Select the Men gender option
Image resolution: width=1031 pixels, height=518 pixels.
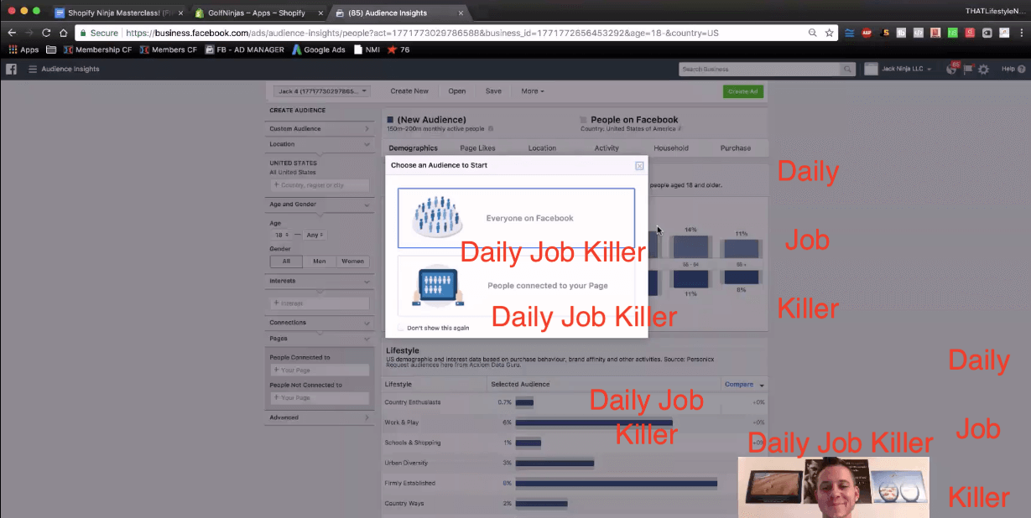pos(320,262)
